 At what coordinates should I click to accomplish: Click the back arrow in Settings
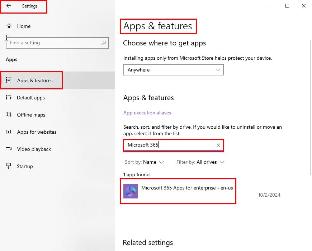(9, 6)
